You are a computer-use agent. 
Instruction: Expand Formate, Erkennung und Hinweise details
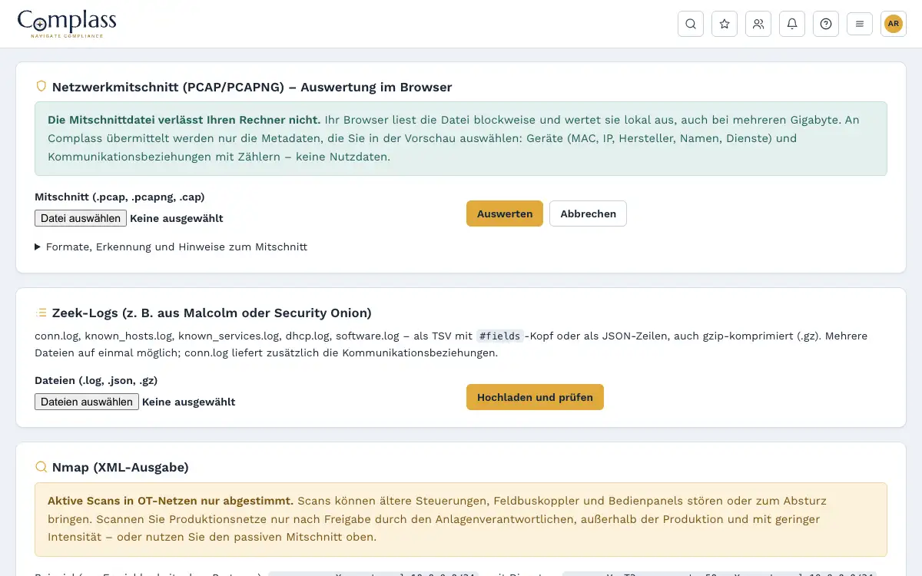click(171, 247)
